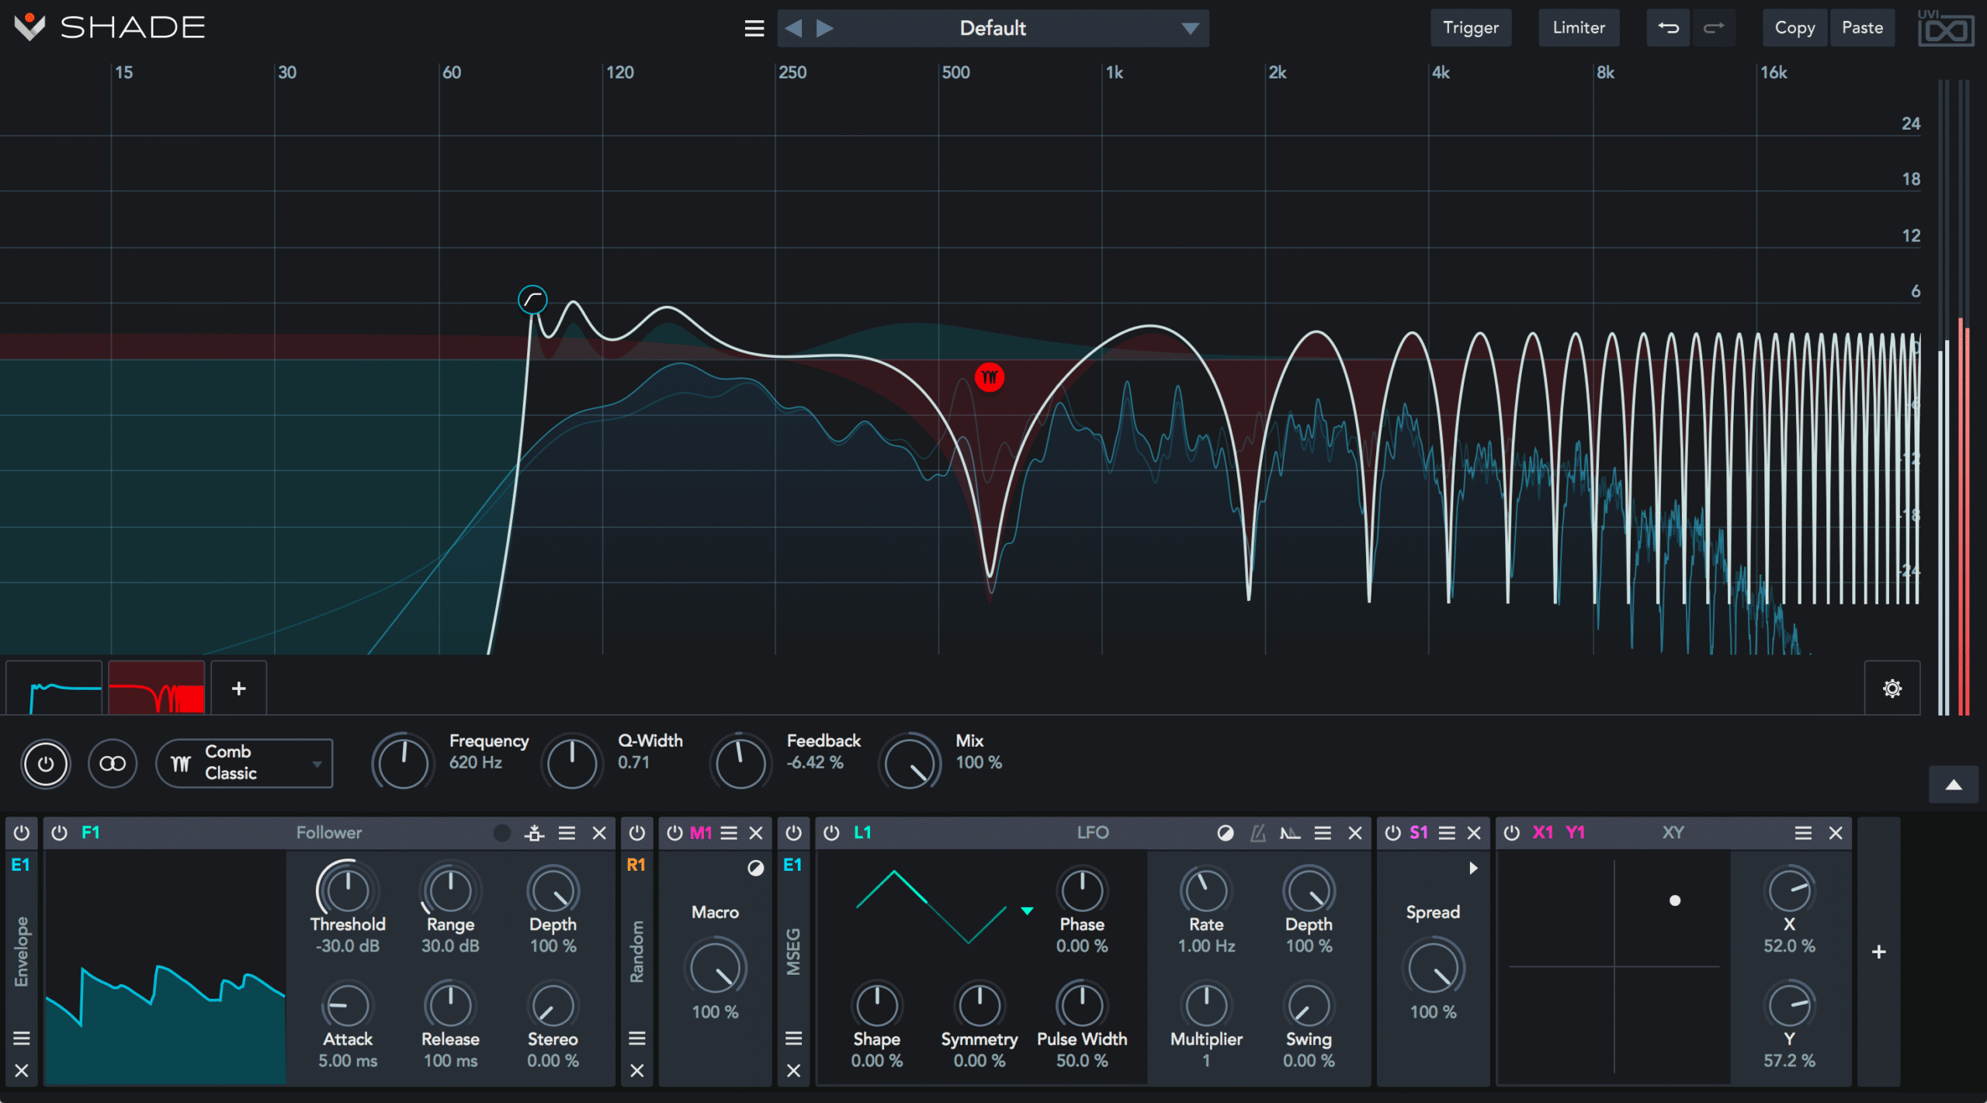Screen dimensions: 1987x1103
Task: Open the LFO L1 module menu icon
Action: point(1323,833)
